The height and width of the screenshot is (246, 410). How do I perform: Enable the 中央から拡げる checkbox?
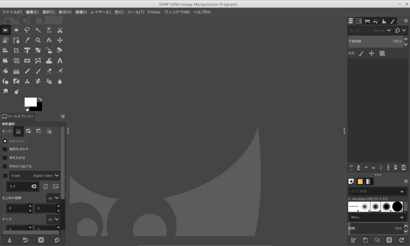tap(5, 166)
